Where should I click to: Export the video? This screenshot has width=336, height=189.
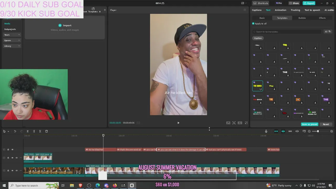point(309,3)
